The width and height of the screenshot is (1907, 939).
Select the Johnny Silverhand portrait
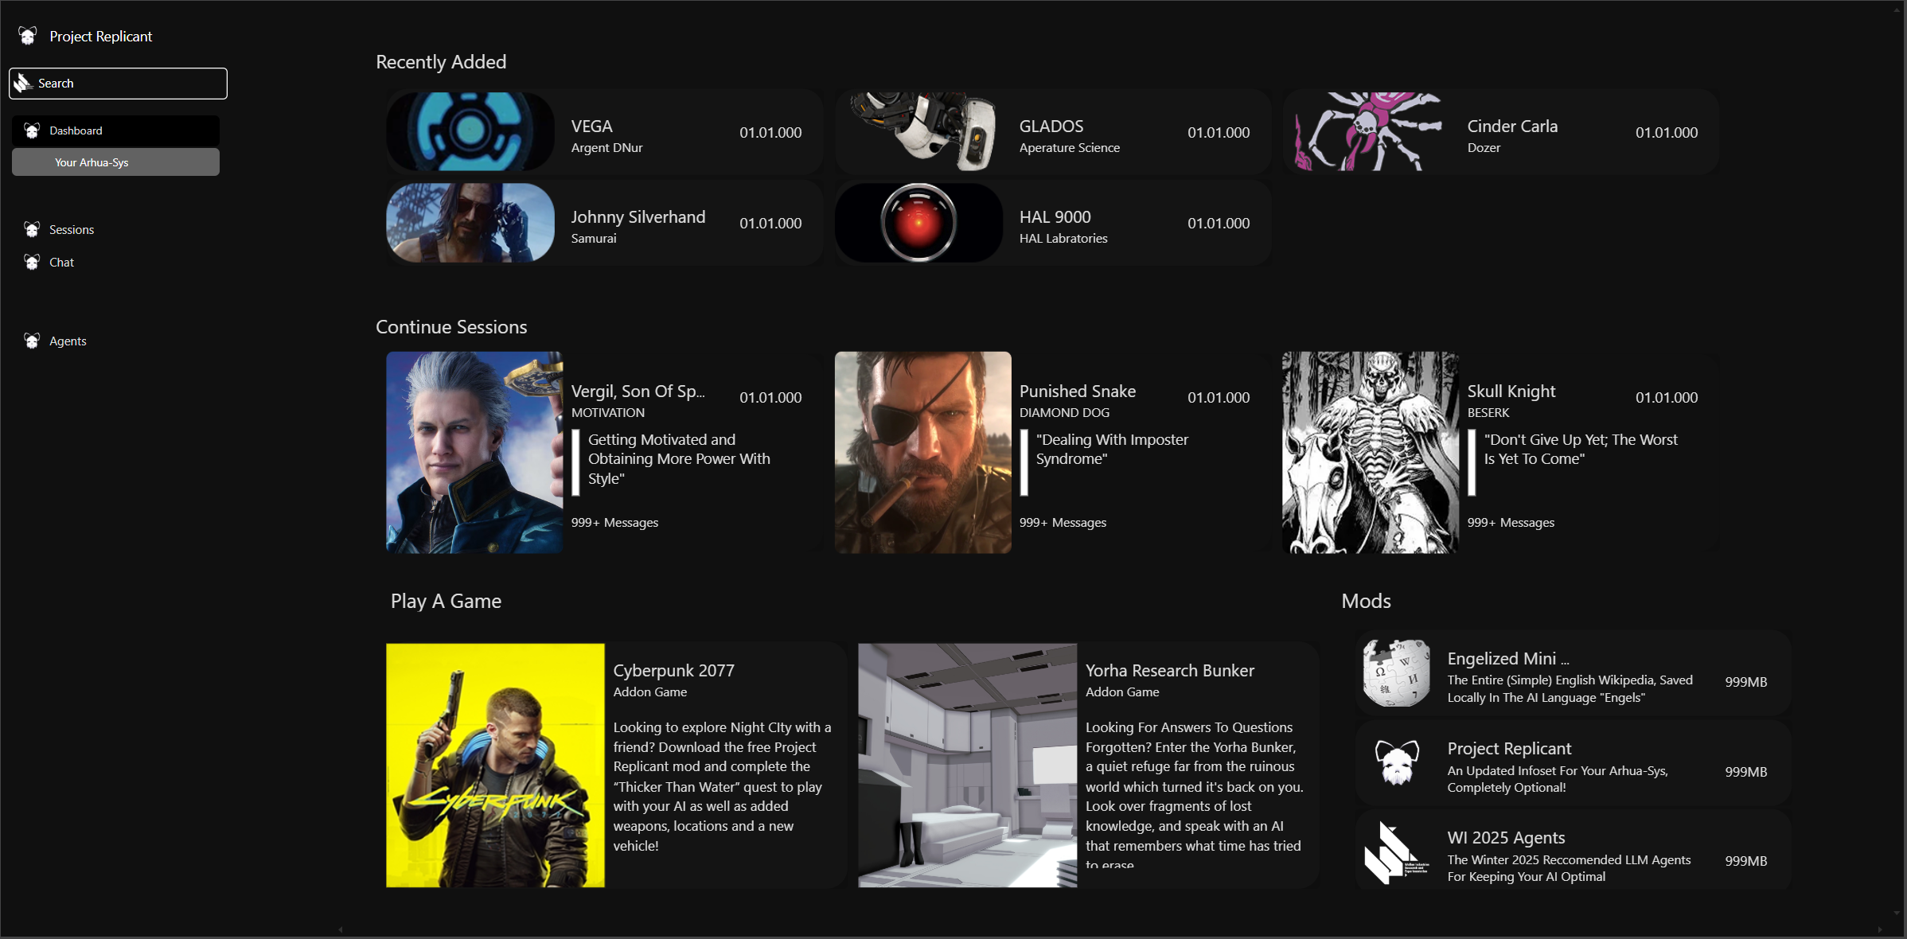470,223
